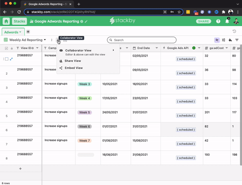
Task: Open the view options three-dot menu
Action: coord(52,40)
